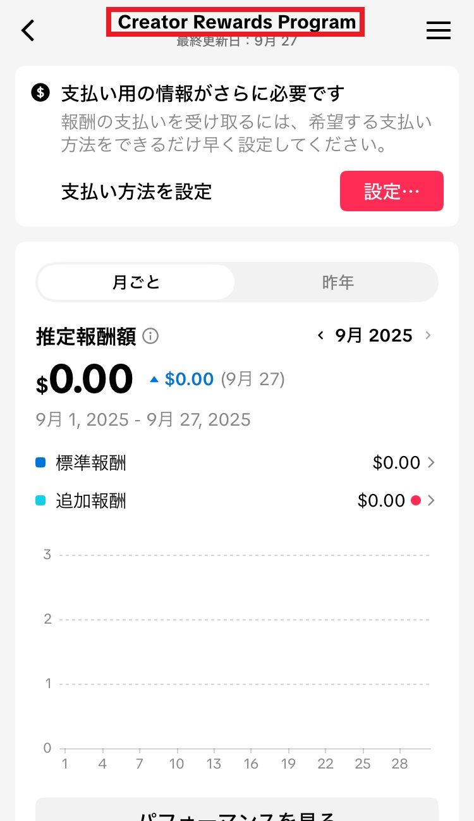Go to next month arrow
Image resolution: width=474 pixels, height=821 pixels.
tap(428, 335)
